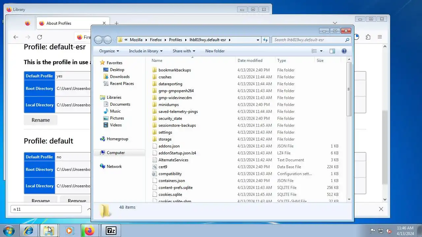Click the refresh button beside address bar
Screen dimensions: 422x237
[x=265, y=40]
